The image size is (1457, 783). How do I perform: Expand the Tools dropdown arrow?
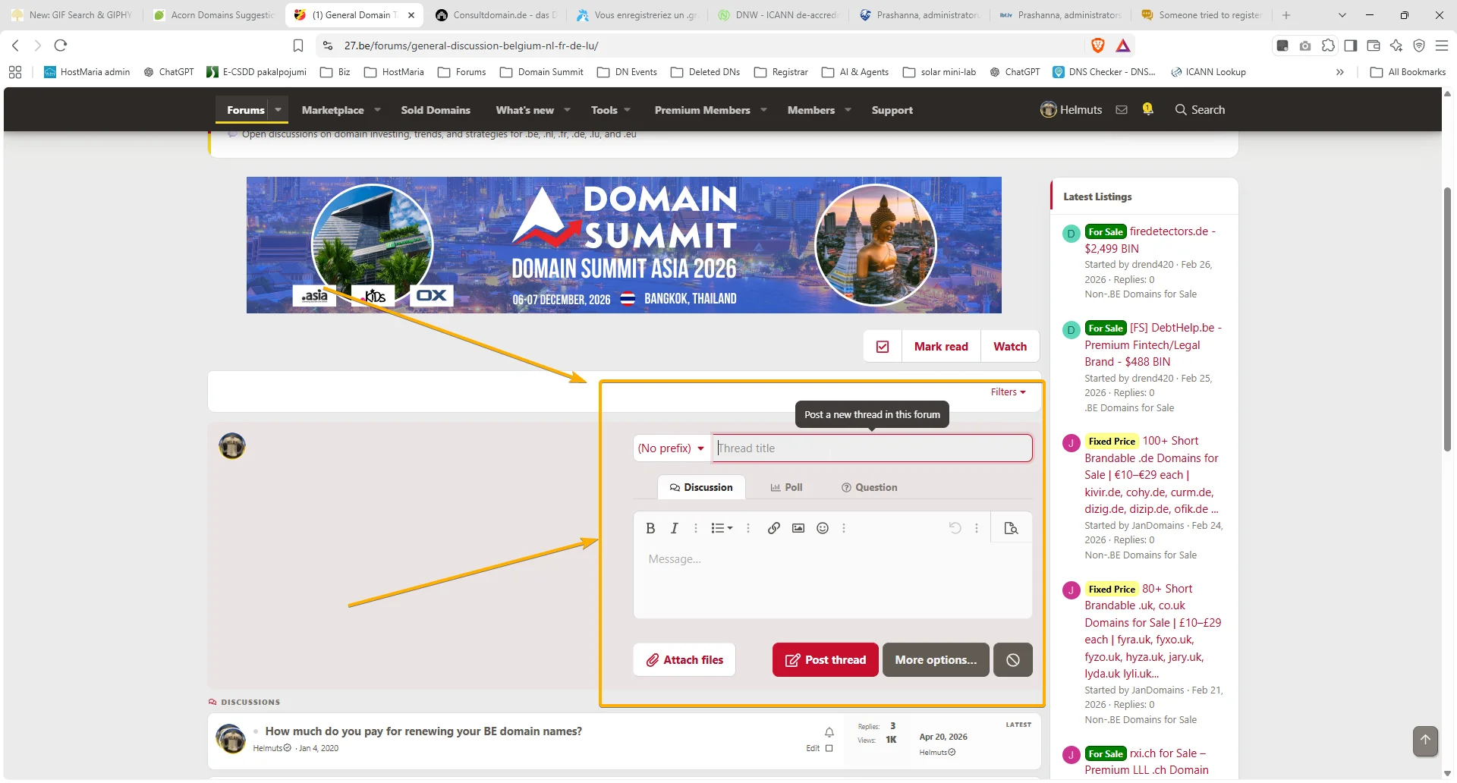point(628,110)
